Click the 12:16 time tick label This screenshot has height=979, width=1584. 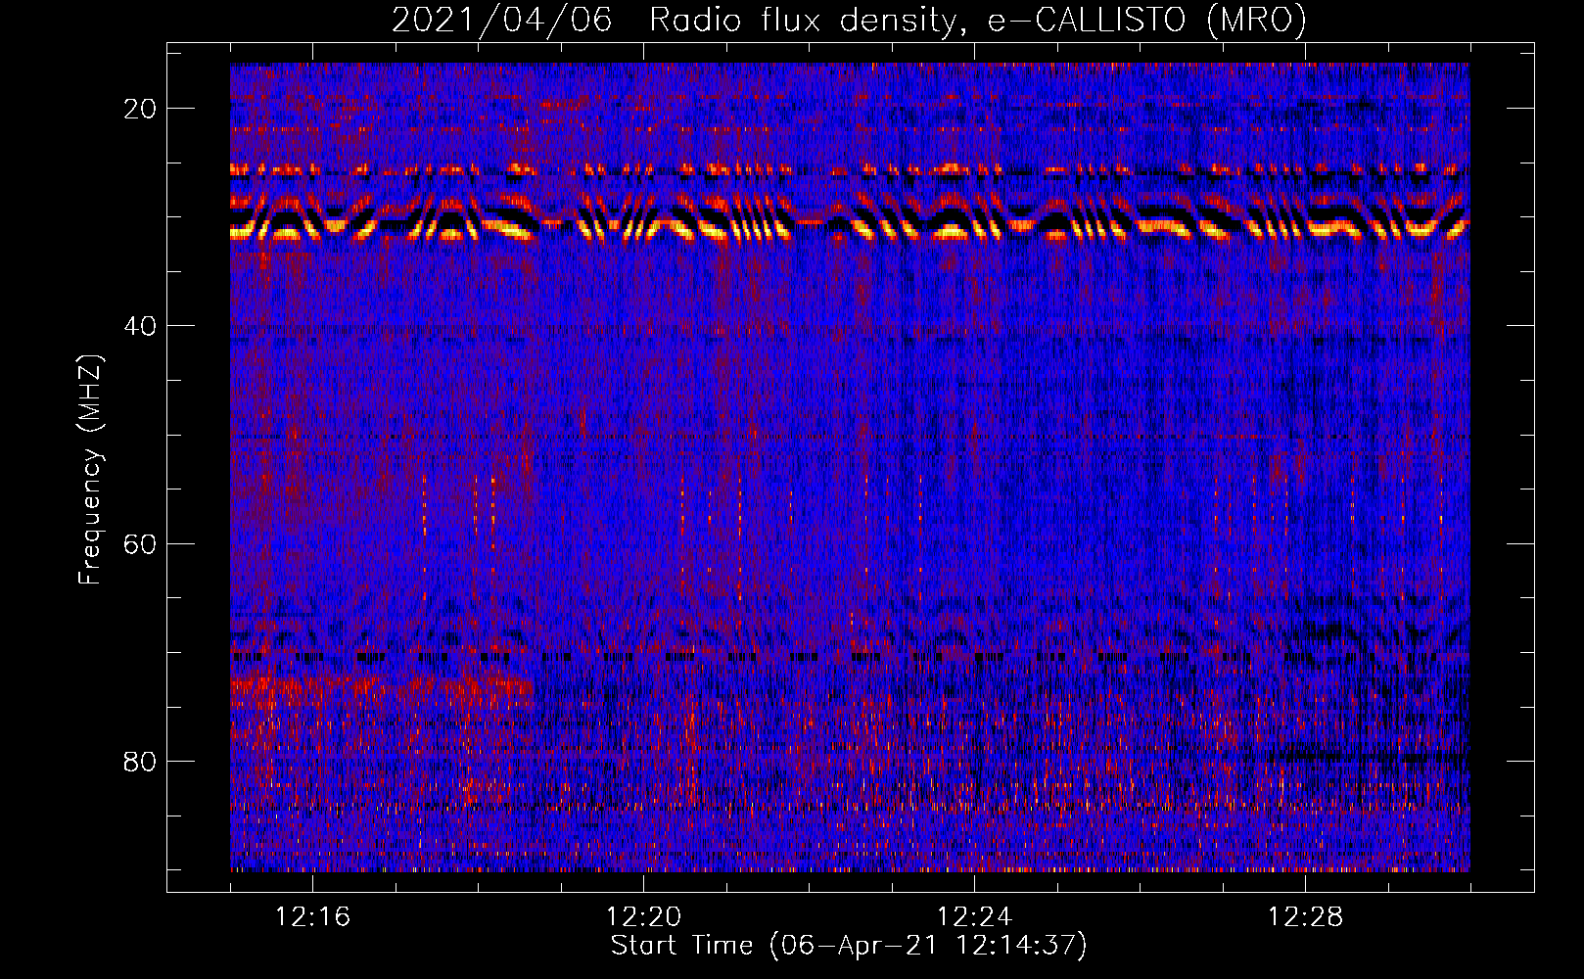[x=312, y=916]
